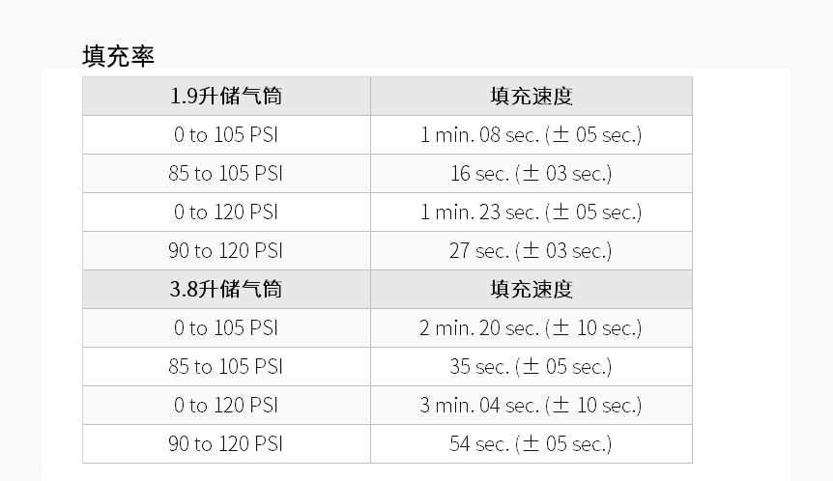
Task: Select the 35 sec. fill time cell
Action: click(x=531, y=367)
